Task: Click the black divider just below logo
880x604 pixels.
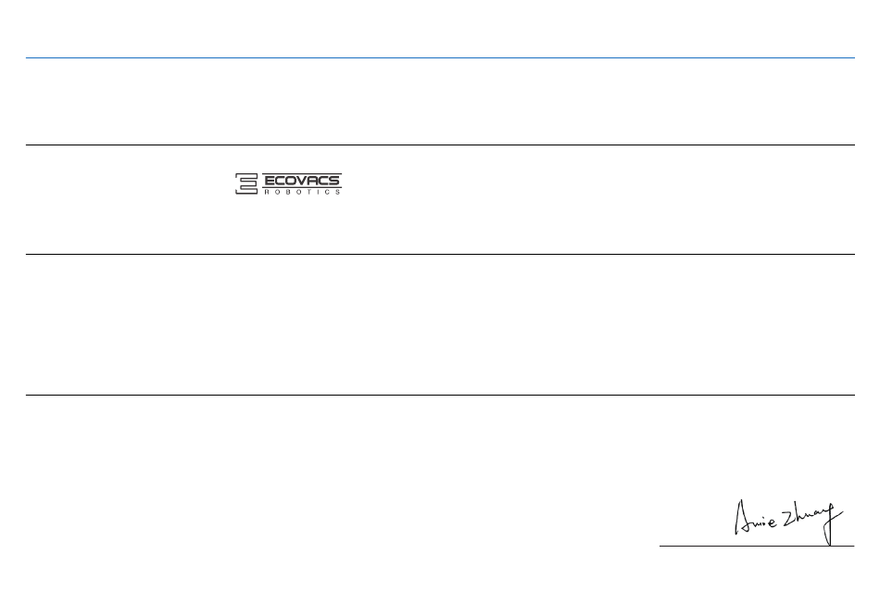Action: pyautogui.click(x=440, y=254)
